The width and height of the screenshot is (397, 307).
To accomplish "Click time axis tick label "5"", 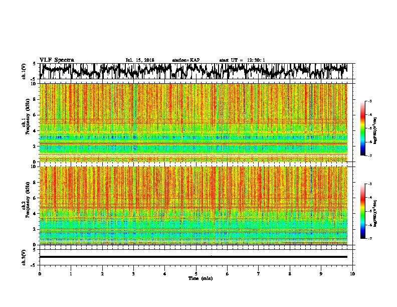I will (196, 274).
